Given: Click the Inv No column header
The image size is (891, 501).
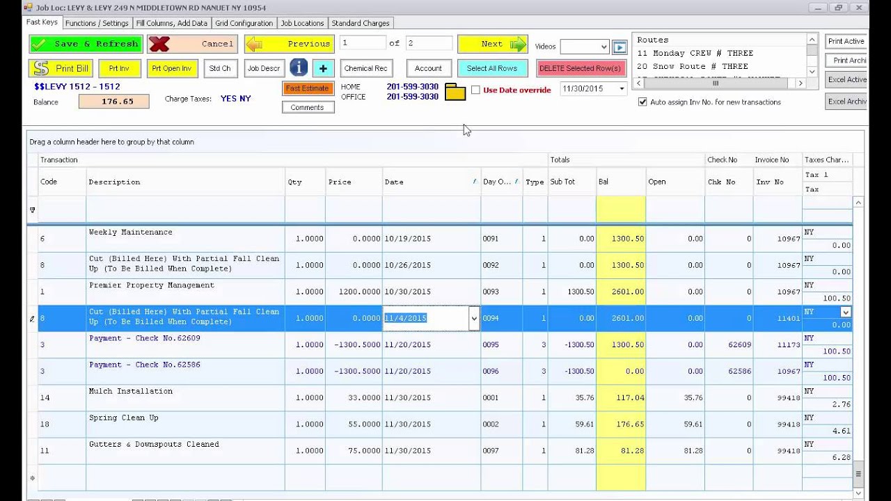Looking at the screenshot, I should (x=778, y=182).
